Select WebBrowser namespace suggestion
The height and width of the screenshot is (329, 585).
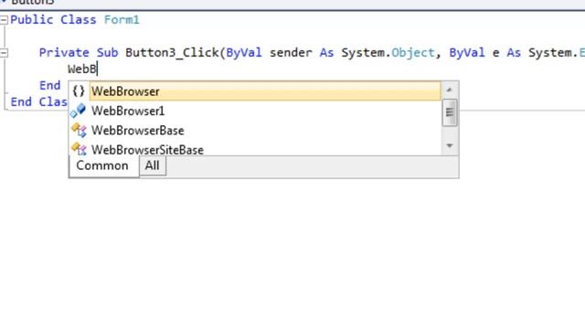[x=265, y=91]
